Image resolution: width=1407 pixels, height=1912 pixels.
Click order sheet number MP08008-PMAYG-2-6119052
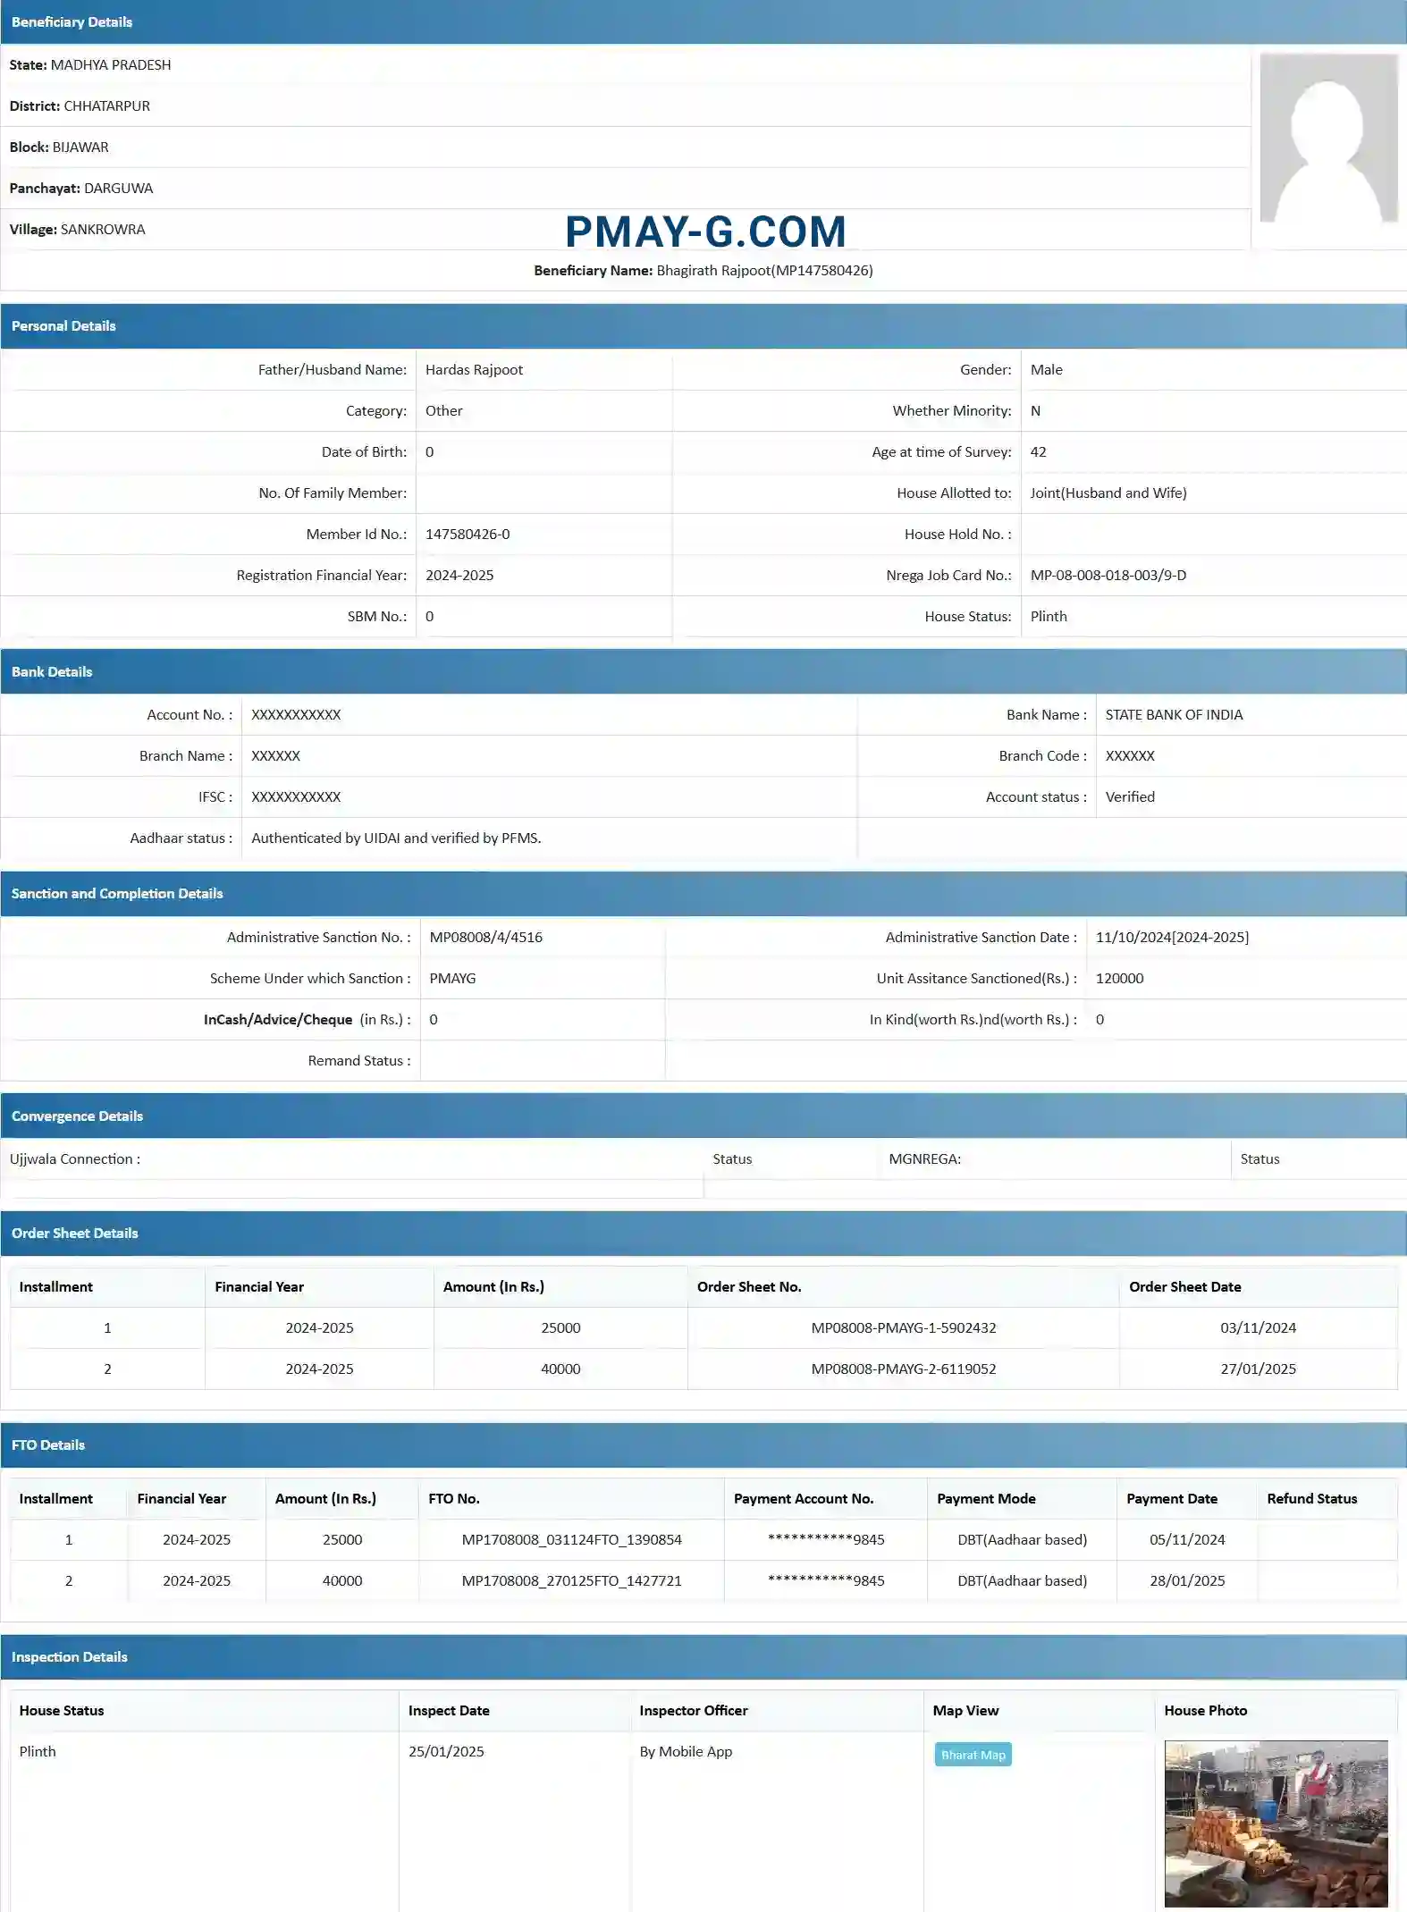(x=903, y=1369)
